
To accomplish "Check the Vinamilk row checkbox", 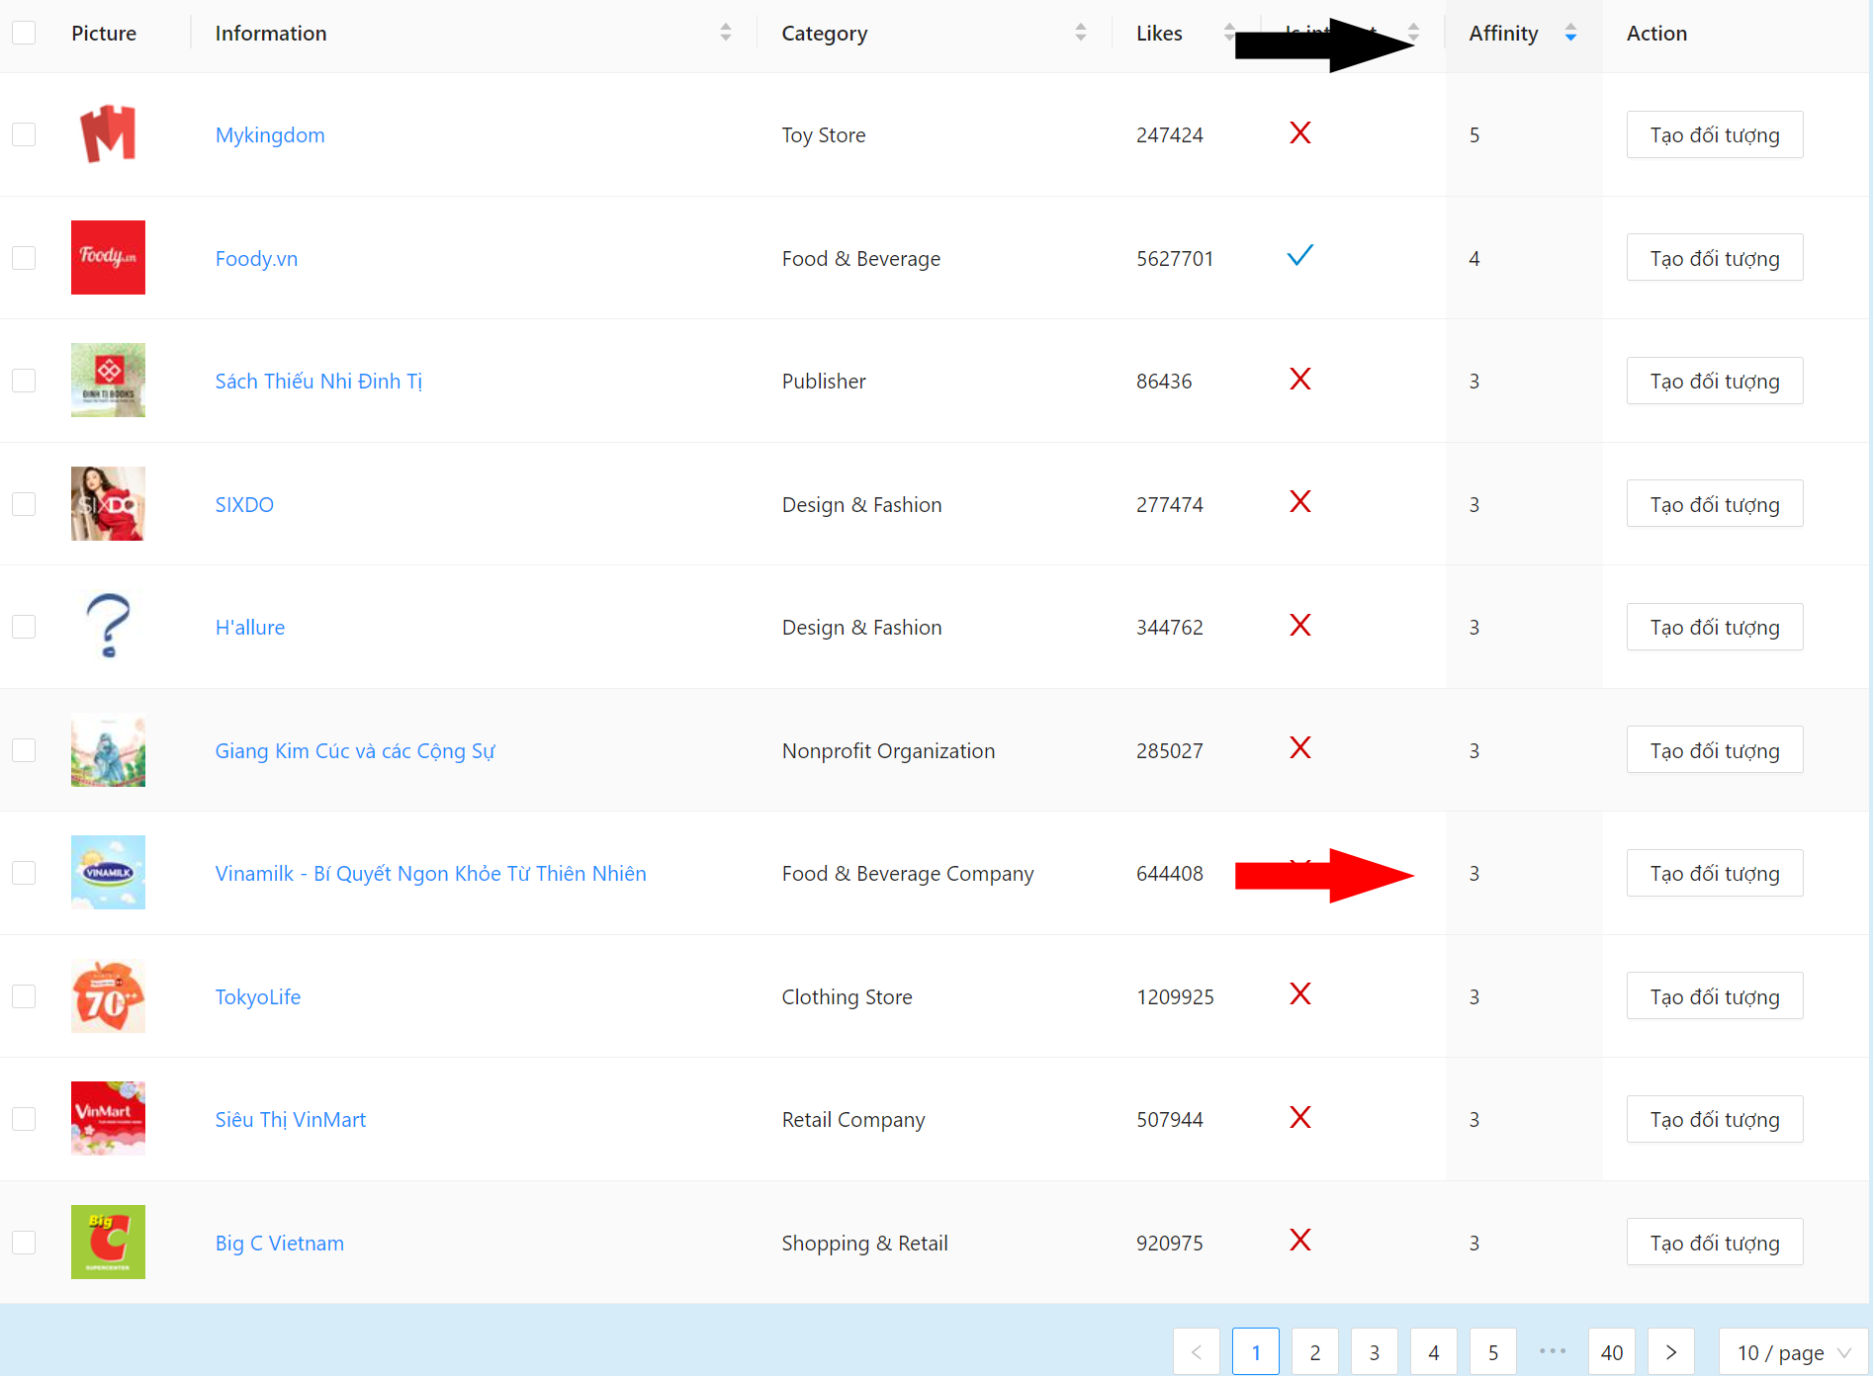I will click(24, 873).
